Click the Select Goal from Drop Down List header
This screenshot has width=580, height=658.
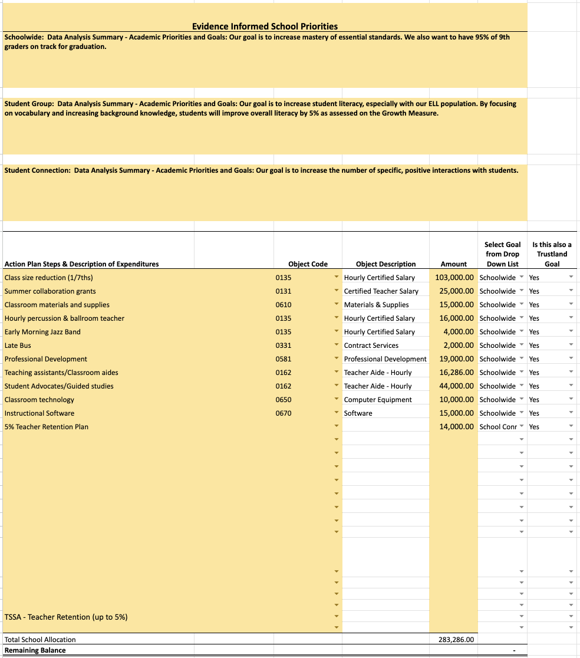click(502, 254)
